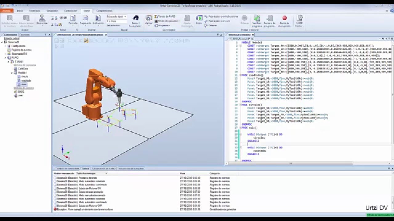Click the highlighted yellow 3D view toolbar icon
394x221 pixels.
click(86, 41)
